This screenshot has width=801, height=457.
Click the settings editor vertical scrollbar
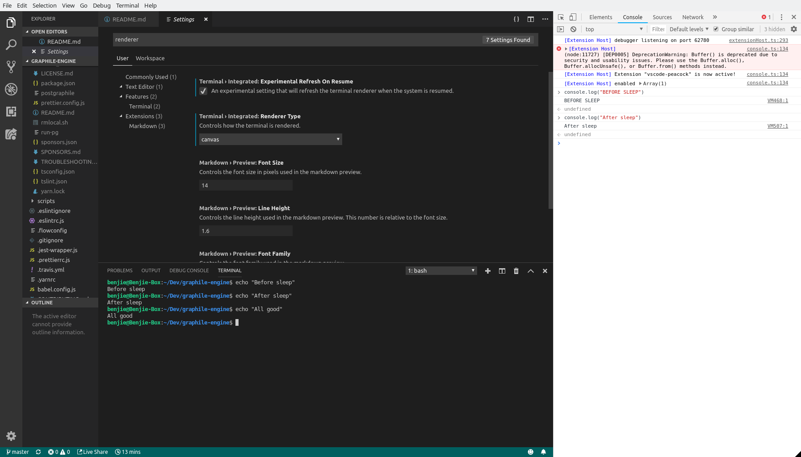click(x=550, y=140)
